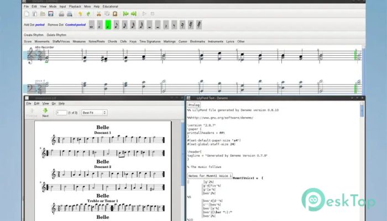Select the quarter rest button
This screenshot has width=387, height=221.
166,25
